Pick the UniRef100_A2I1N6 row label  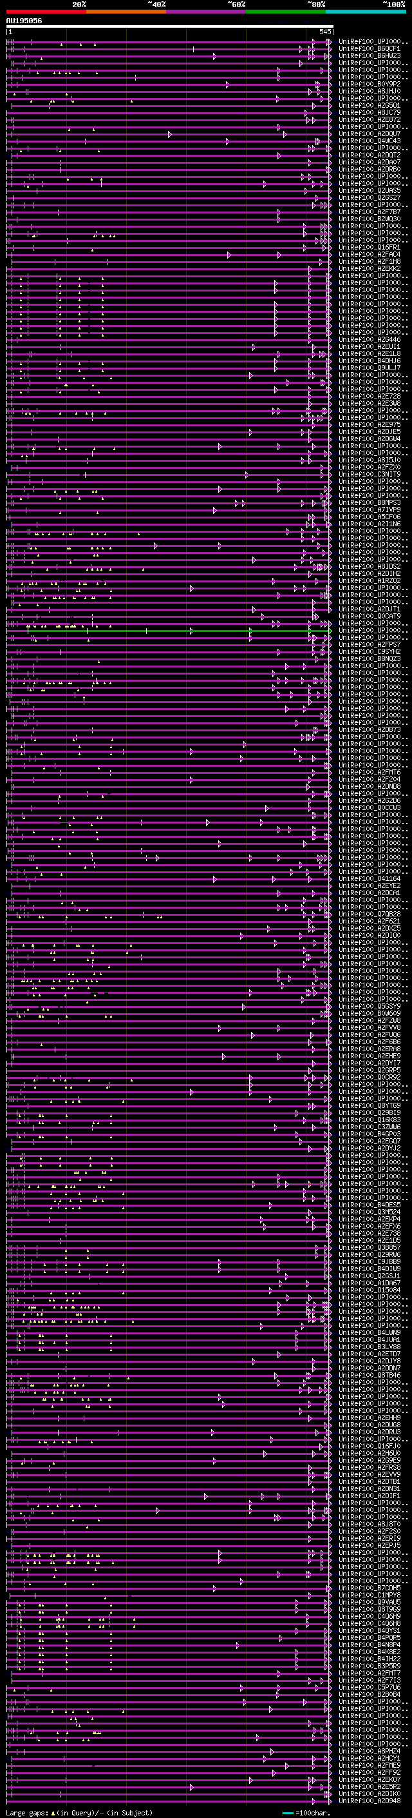pyautogui.click(x=370, y=524)
